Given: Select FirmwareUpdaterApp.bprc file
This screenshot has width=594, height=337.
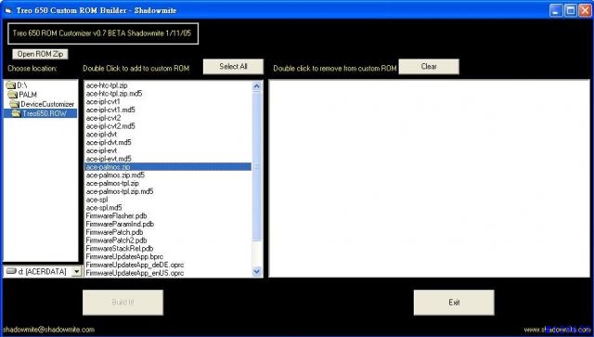Looking at the screenshot, I should tap(124, 256).
